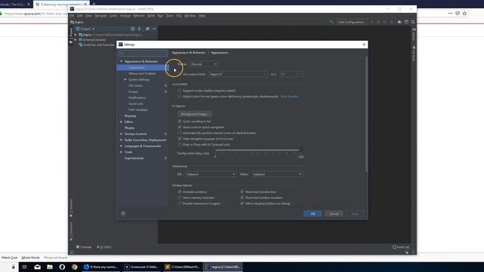Toggle Show tool window bars checkbox

coord(242,192)
